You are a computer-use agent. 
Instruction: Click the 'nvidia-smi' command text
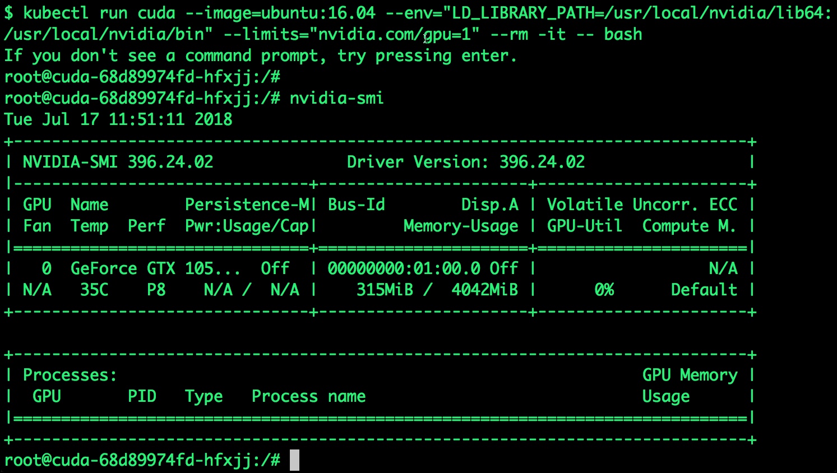(x=337, y=98)
